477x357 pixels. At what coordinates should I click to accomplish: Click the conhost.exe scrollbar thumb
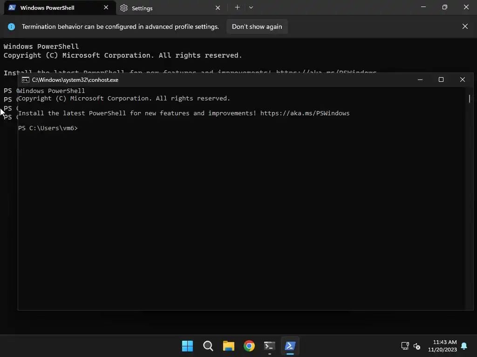coord(470,99)
